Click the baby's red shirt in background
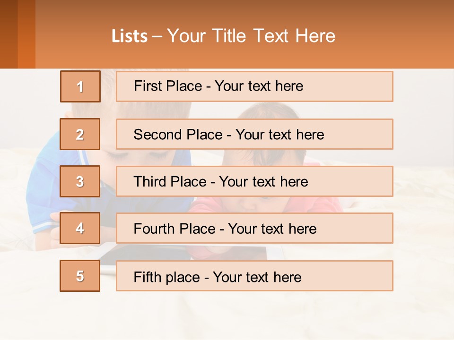 326,204
